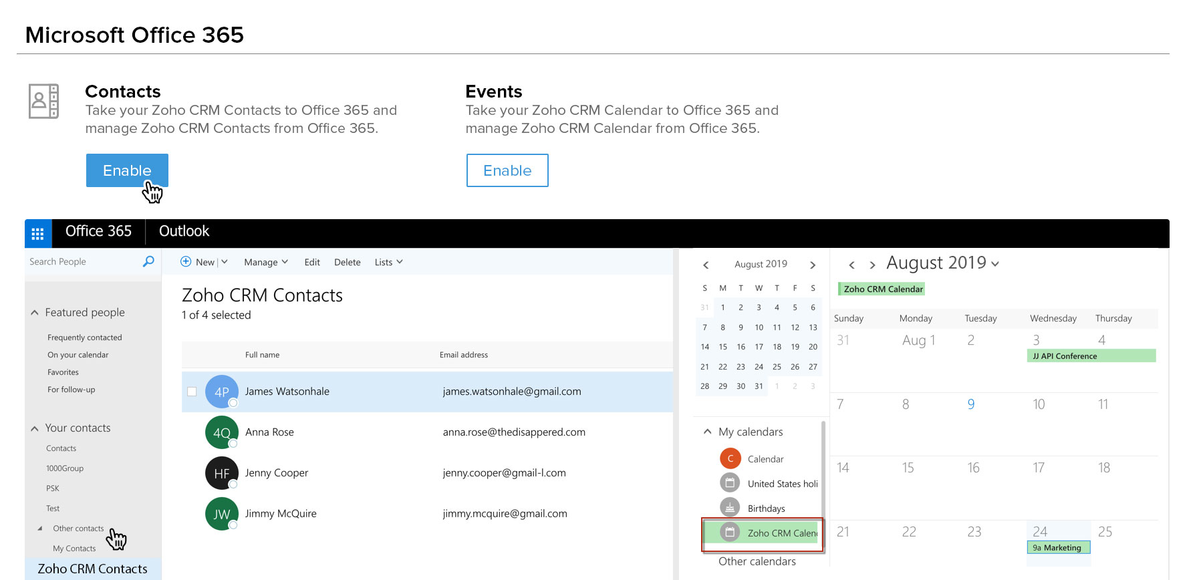Click Jenny Cooper's HF avatar

[222, 473]
